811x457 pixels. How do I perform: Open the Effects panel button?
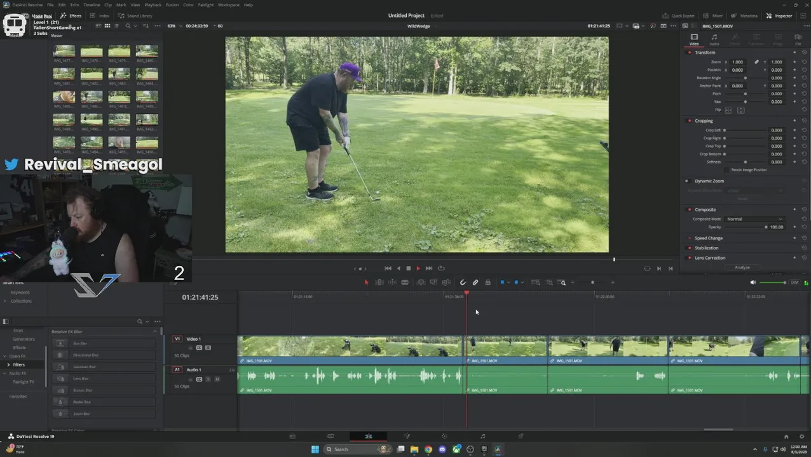71,16
